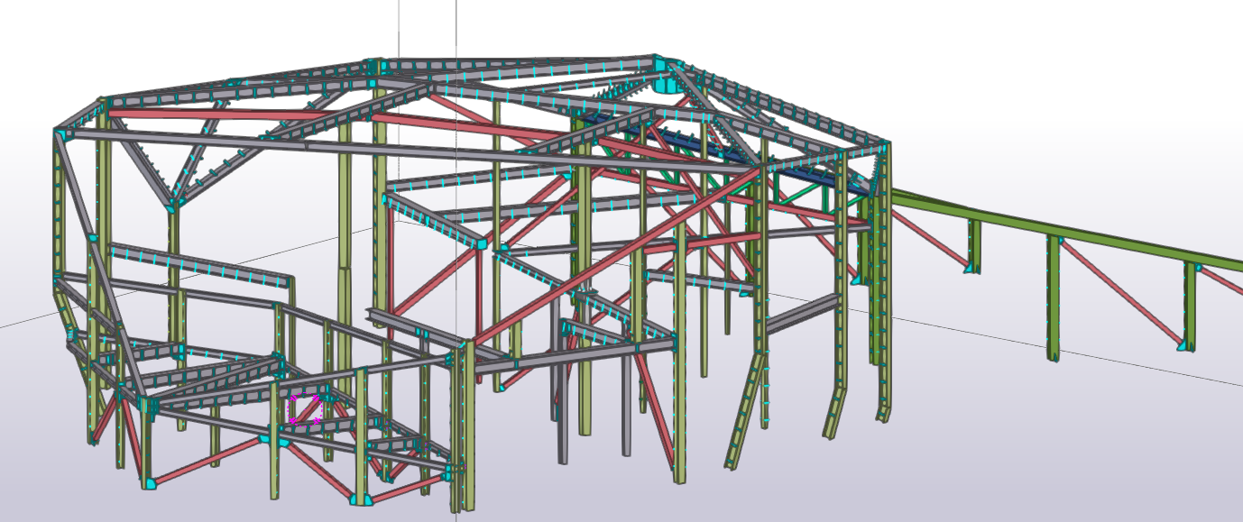The image size is (1243, 522).
Task: Click the rightmost kinked column leg at the building corner
Action: coord(883,379)
